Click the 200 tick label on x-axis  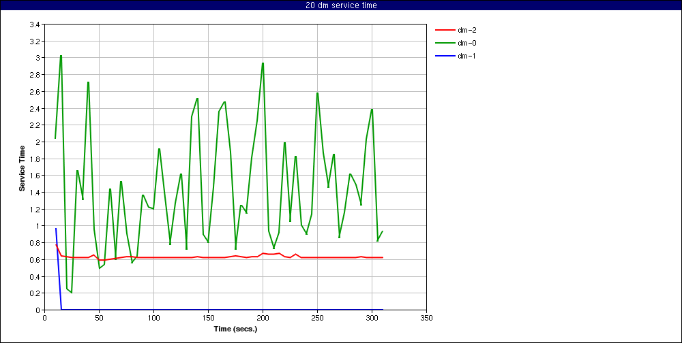tap(263, 318)
